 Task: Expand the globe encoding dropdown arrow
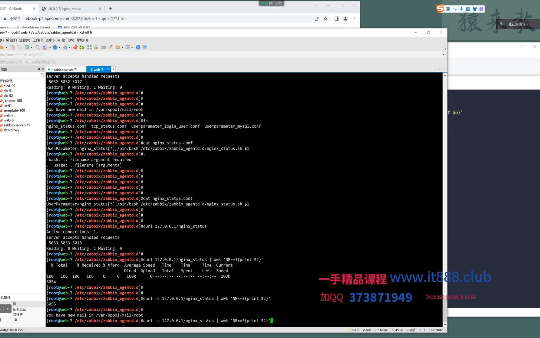(59, 48)
